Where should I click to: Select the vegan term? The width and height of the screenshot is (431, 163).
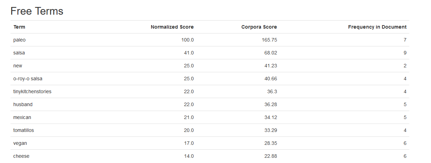coord(20,143)
